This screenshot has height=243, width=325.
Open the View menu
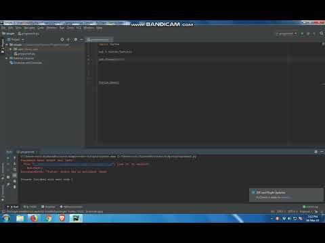[x=18, y=28]
